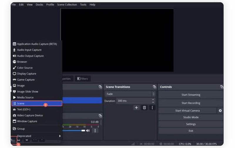
Task: Enable Studio Mode
Action: pos(191,117)
